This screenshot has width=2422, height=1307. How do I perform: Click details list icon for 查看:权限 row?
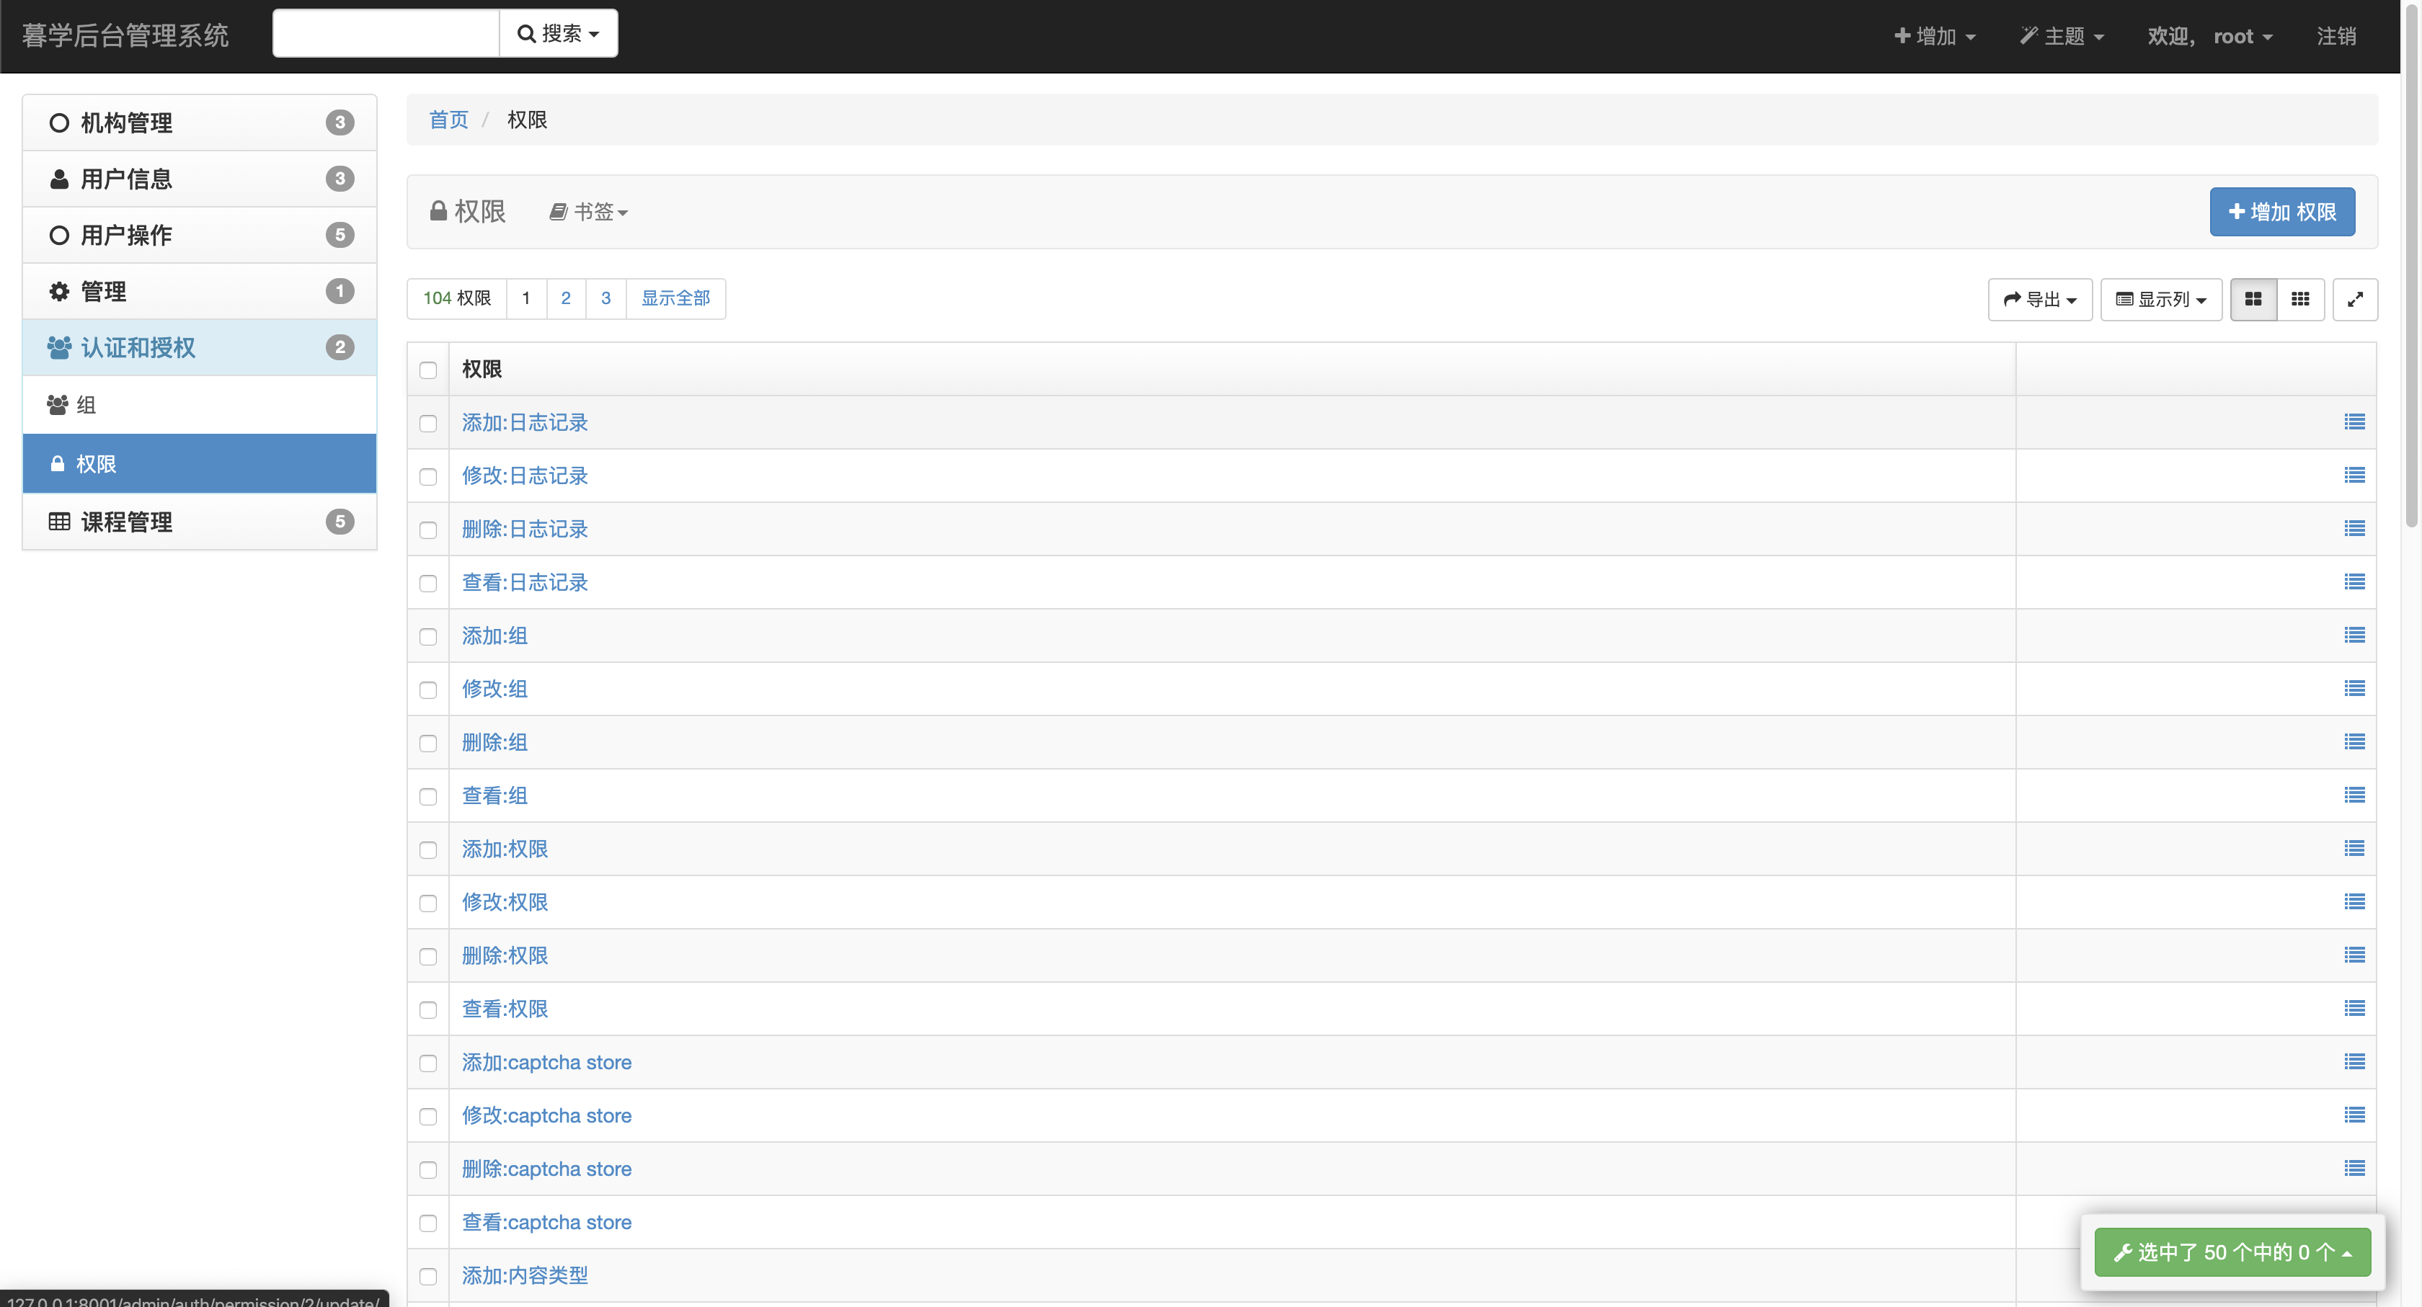pos(2354,1008)
